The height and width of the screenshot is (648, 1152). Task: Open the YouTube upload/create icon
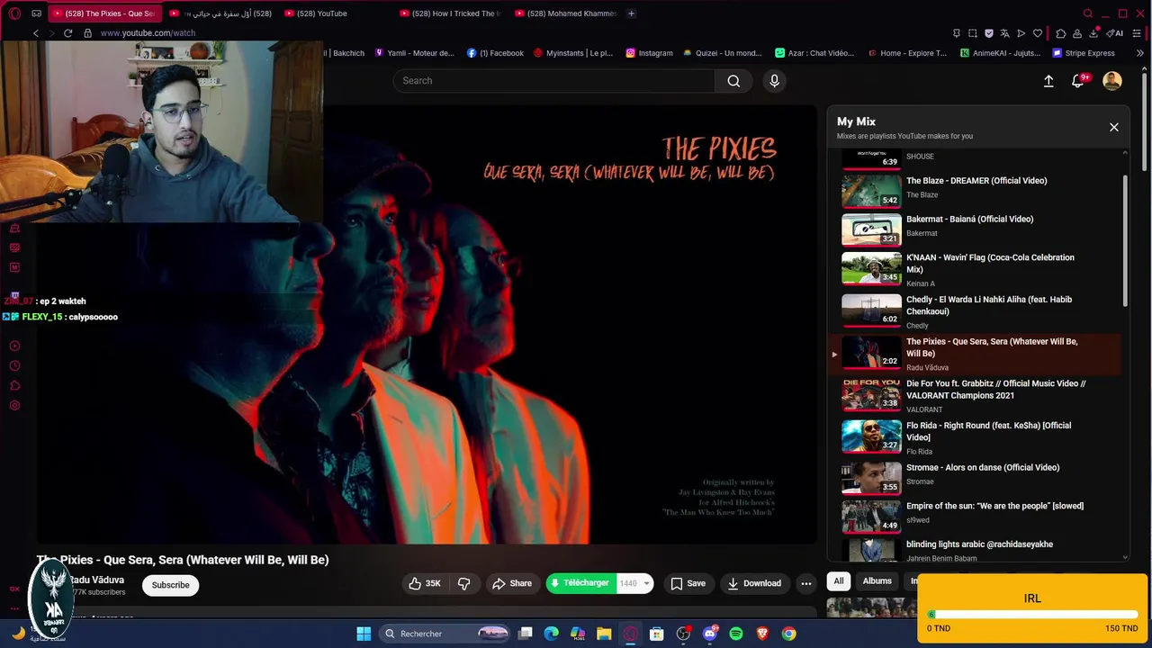(x=1048, y=81)
